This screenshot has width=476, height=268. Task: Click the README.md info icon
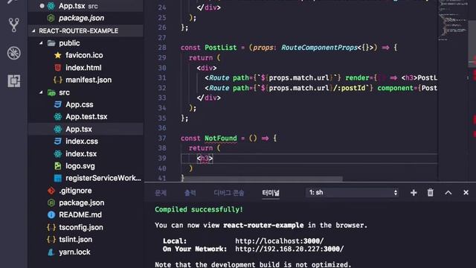tap(51, 215)
